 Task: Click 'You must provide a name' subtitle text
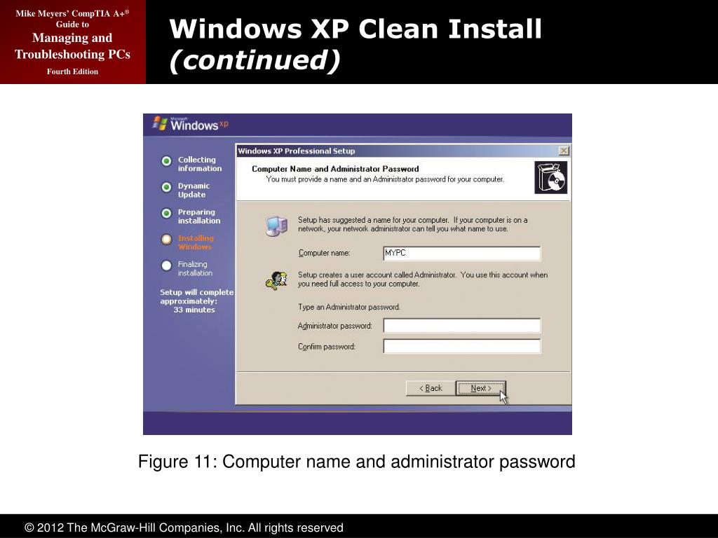tap(385, 179)
